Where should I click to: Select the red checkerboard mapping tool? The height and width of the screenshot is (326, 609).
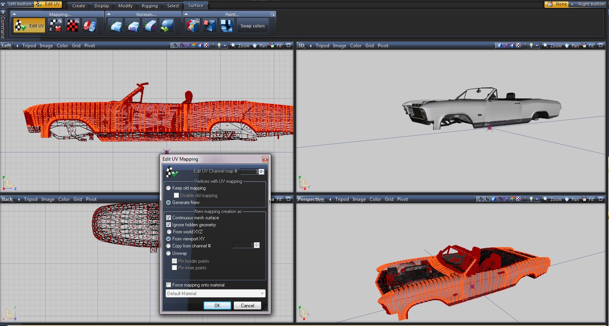(x=72, y=26)
